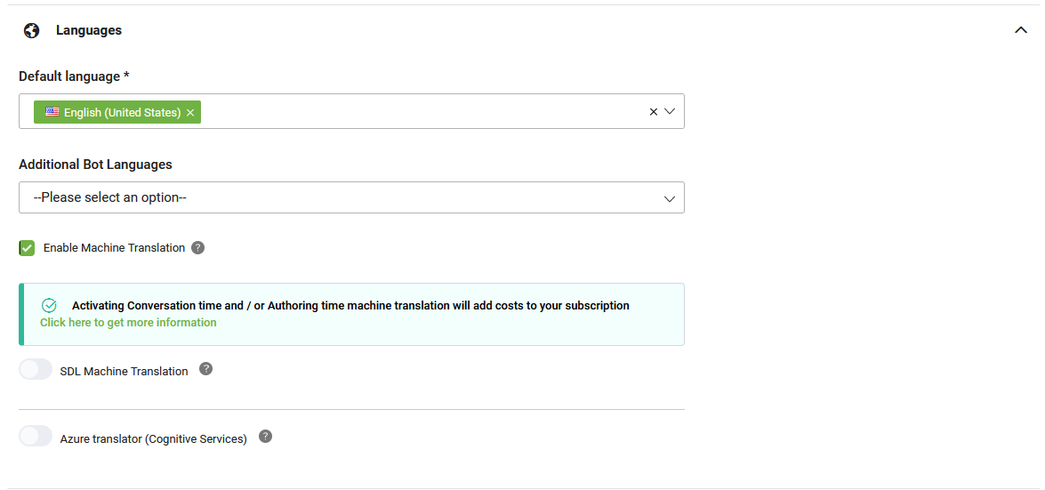Screen dimensions: 1045x490
Task: Clear the Default language field selection
Action: click(653, 112)
